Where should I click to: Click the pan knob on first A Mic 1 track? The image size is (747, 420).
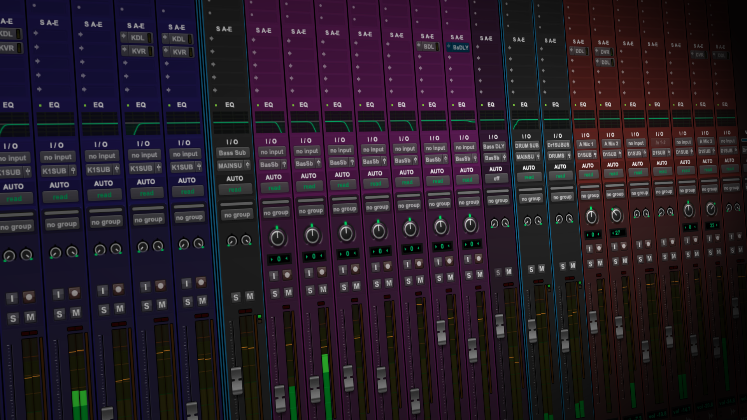point(591,217)
